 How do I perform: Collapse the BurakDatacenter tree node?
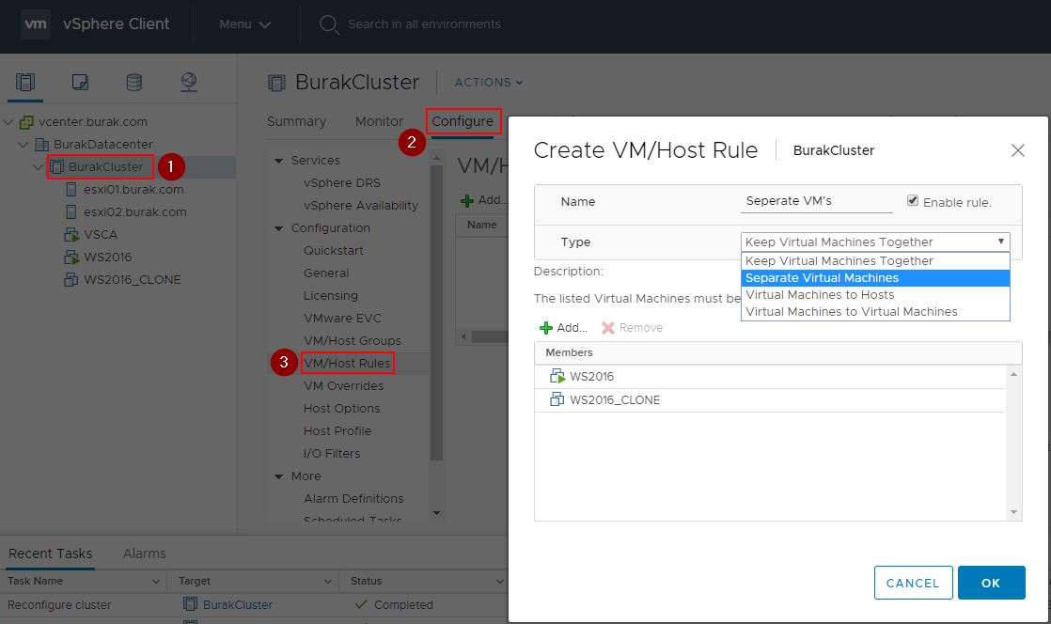coord(24,144)
